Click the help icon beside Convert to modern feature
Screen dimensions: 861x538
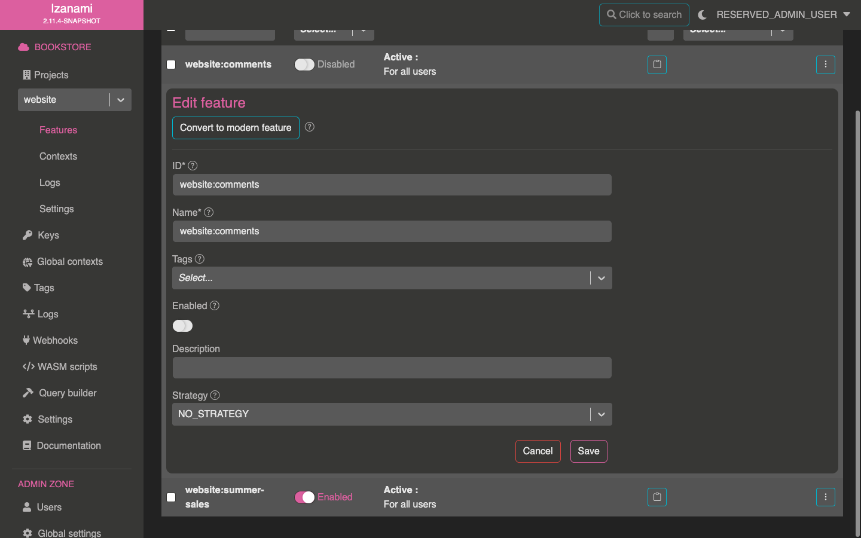click(309, 127)
